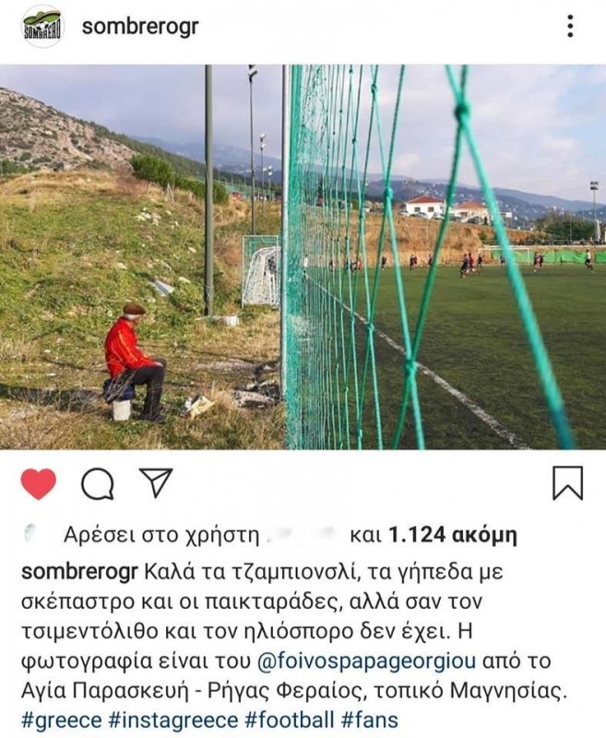The width and height of the screenshot is (606, 738).
Task: Tap the football pitch post photo
Action: (303, 257)
